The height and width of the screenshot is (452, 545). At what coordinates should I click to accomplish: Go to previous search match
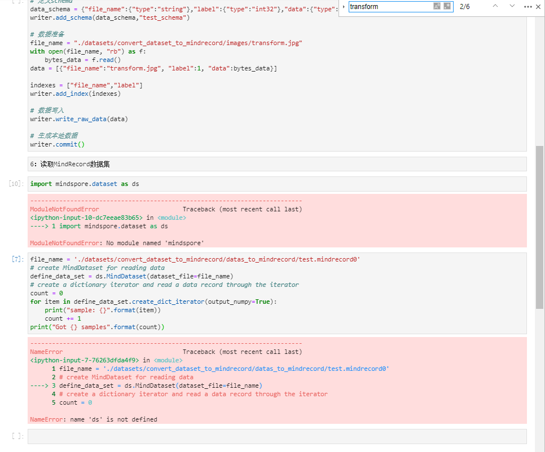[x=495, y=6]
